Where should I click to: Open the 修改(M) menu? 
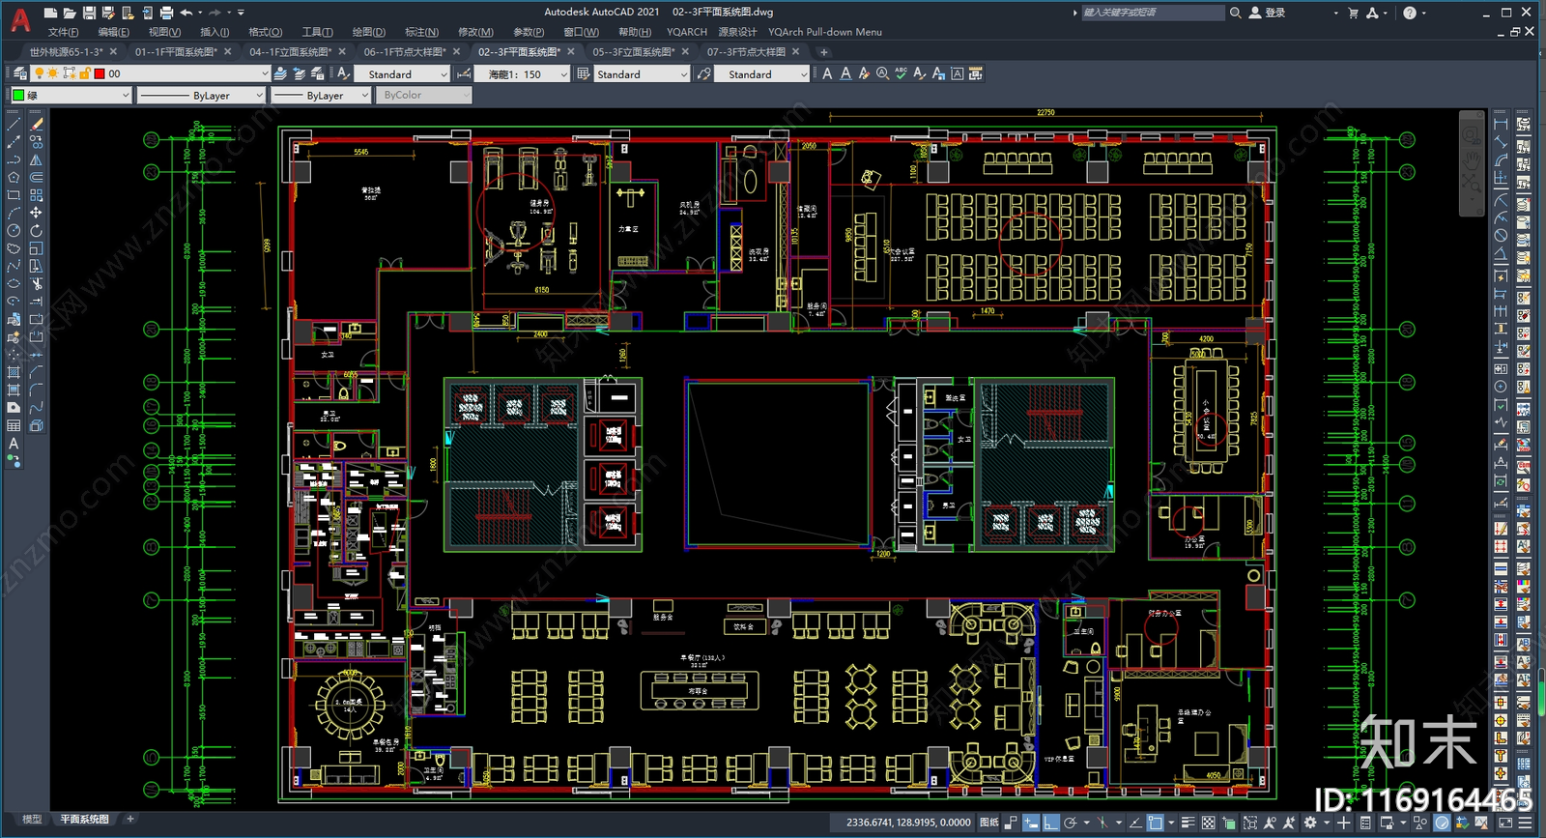tap(475, 32)
